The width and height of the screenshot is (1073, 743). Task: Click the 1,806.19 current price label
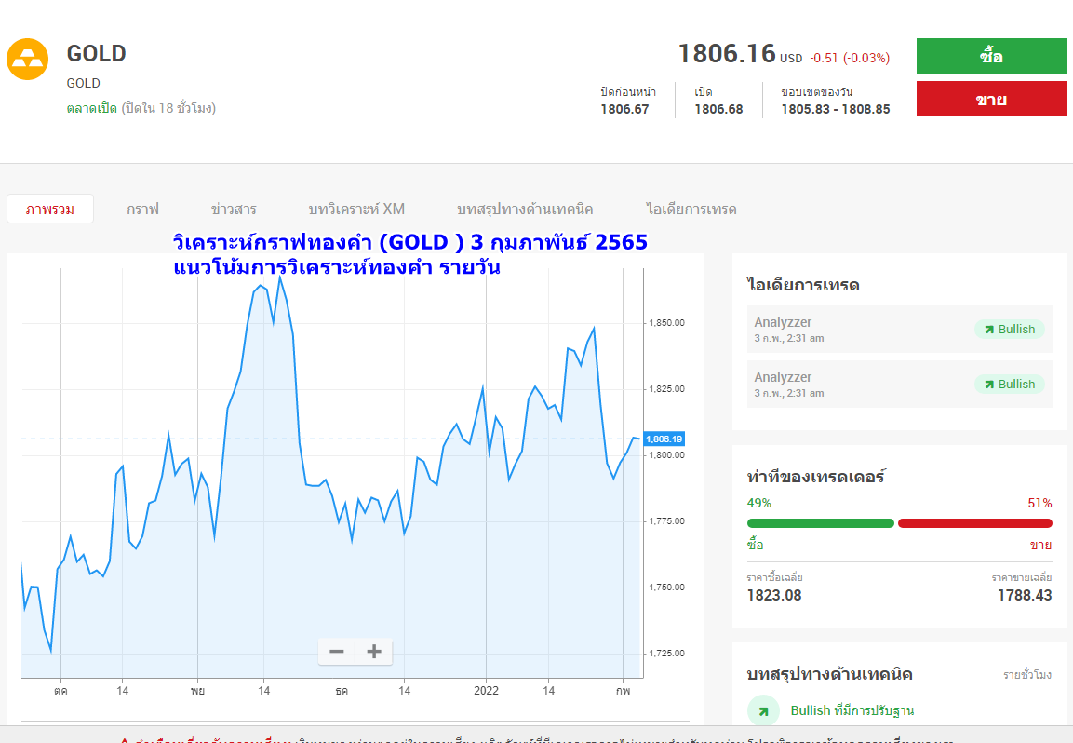(x=664, y=439)
